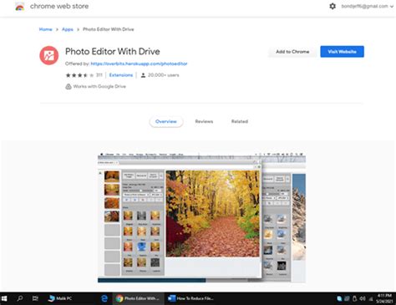Click the 311 ratings count

99,75
